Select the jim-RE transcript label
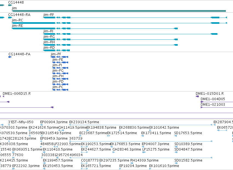This screenshot has width=233, height=170. pyautogui.click(x=17, y=26)
